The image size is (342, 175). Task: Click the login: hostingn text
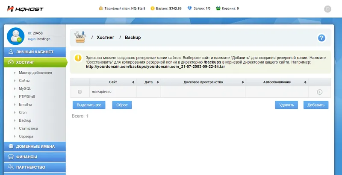(x=39, y=39)
